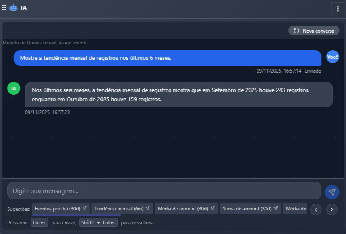
Task: Pick the 'Média de amount (30d)' suggestion
Action: (x=186, y=209)
